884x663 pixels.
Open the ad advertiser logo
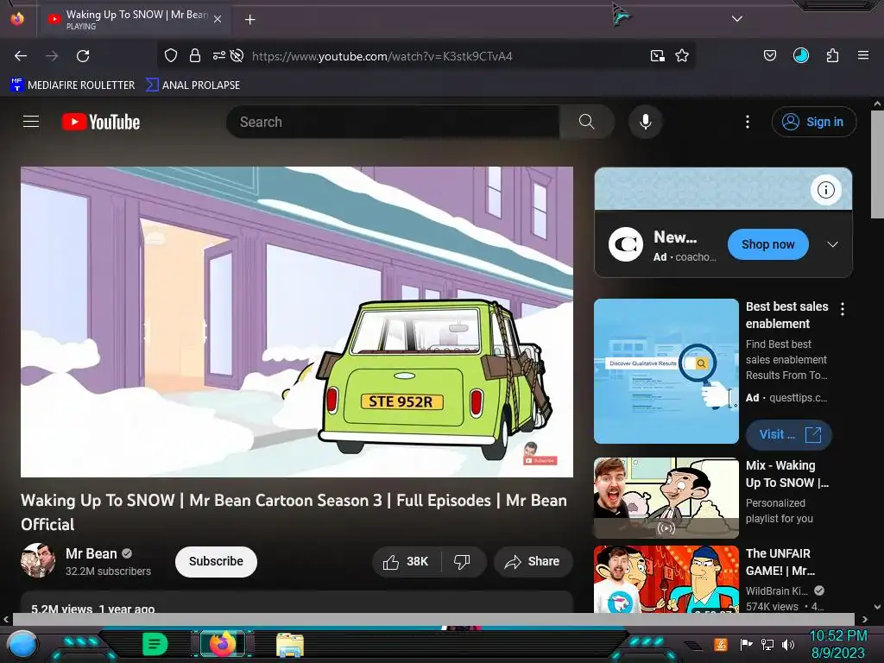point(626,244)
